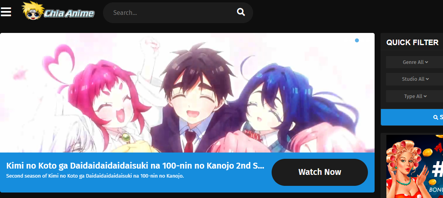Open the hamburger navigation menu
Viewport: 443px width, 198px height.
[6, 12]
